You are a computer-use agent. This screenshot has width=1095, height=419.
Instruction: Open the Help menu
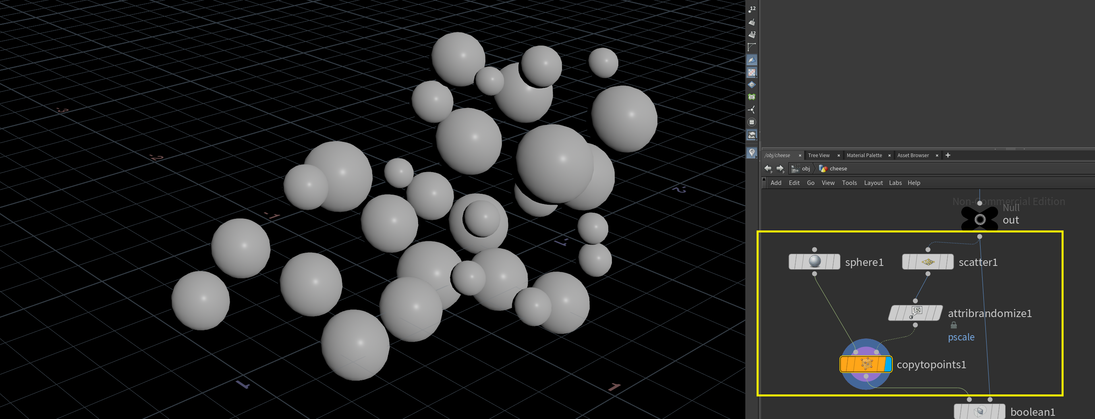tap(914, 183)
